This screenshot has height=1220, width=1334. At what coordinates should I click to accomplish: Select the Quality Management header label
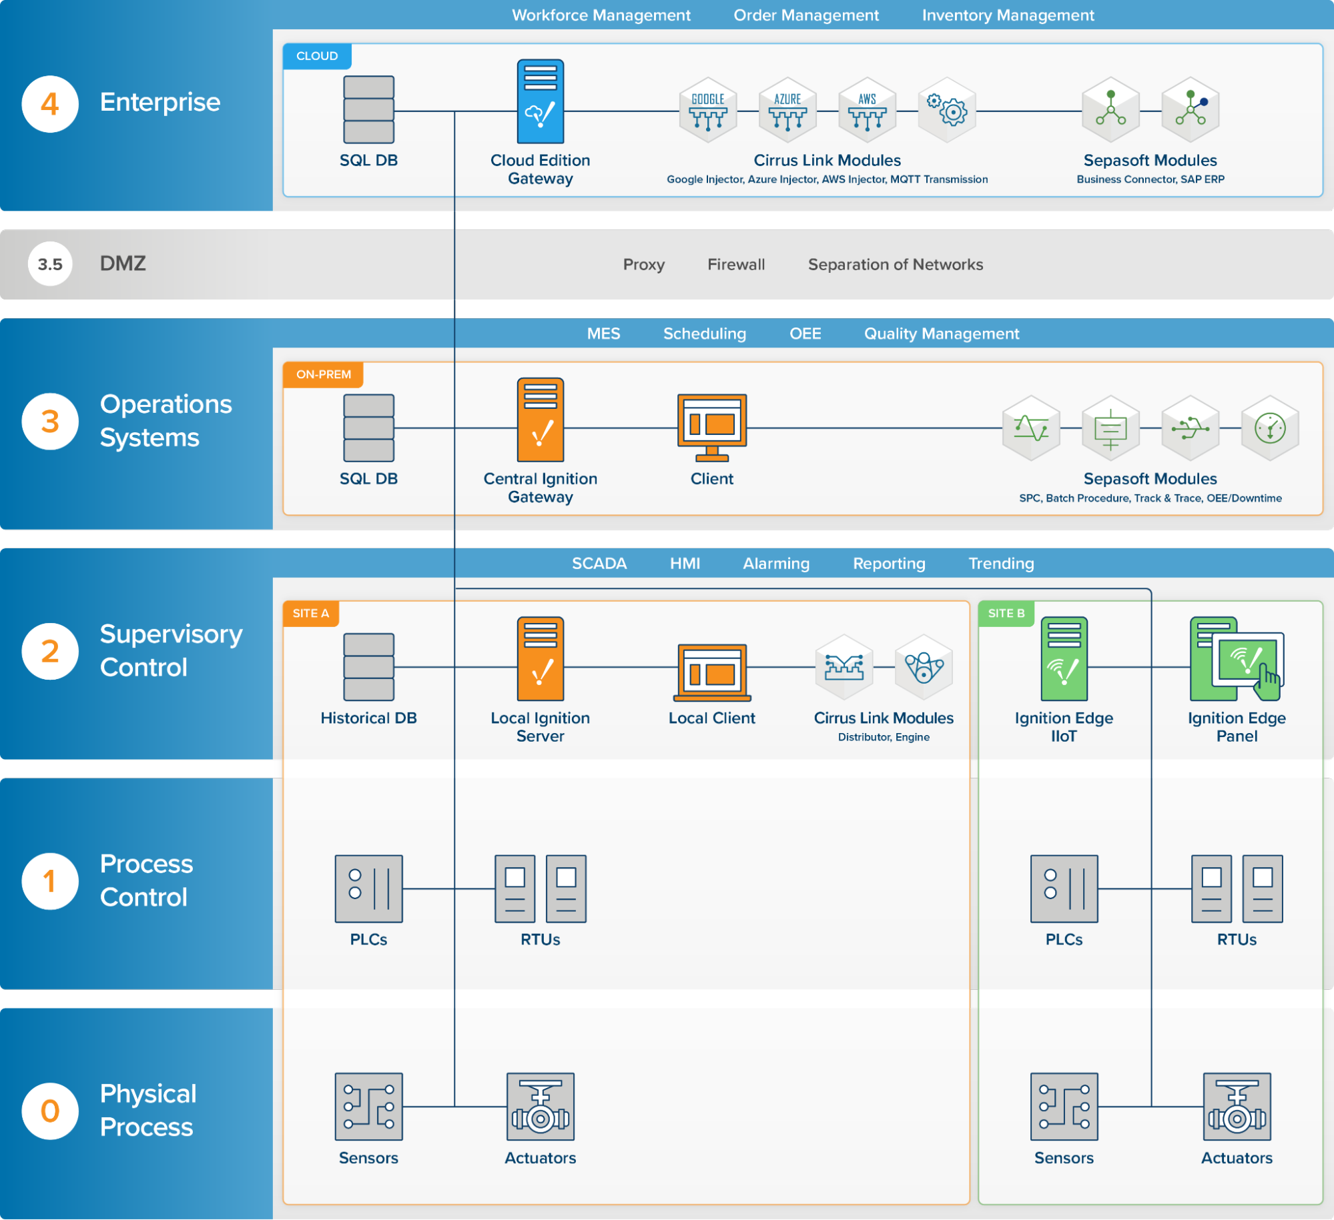941,334
